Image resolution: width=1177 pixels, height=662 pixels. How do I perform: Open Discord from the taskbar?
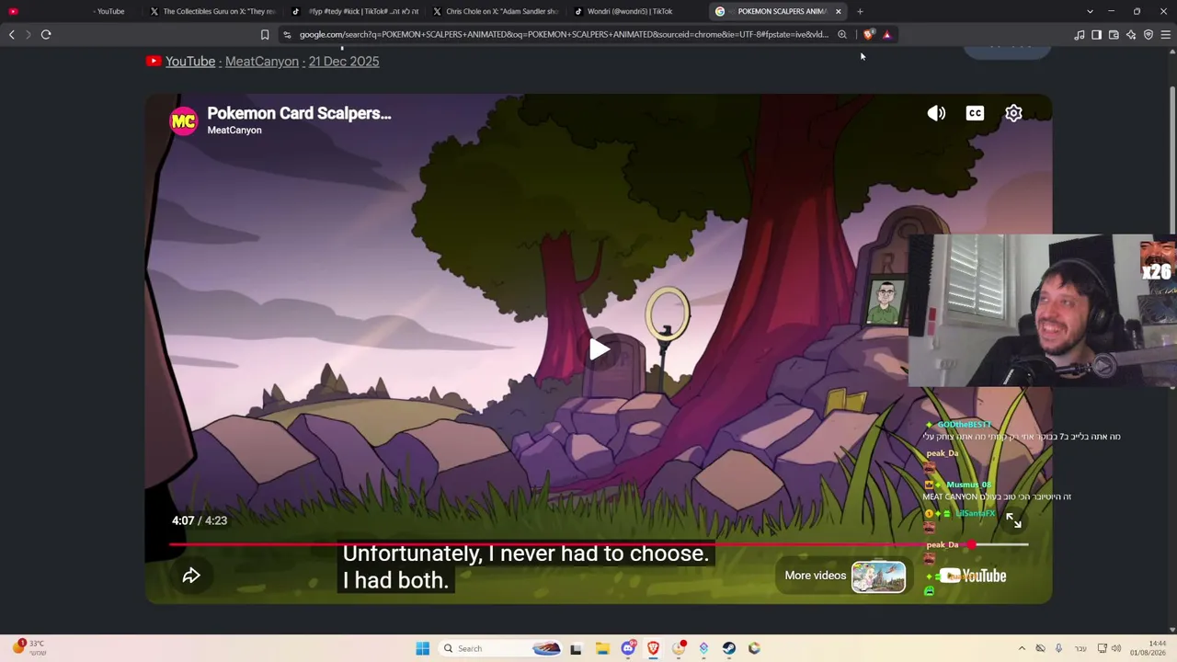pyautogui.click(x=628, y=648)
